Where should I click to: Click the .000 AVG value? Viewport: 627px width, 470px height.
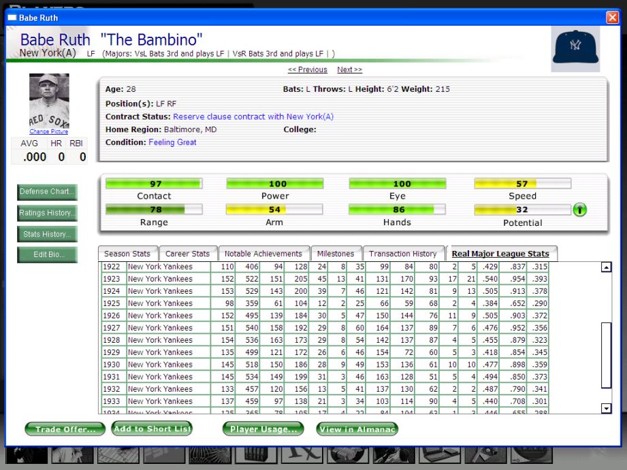point(35,157)
